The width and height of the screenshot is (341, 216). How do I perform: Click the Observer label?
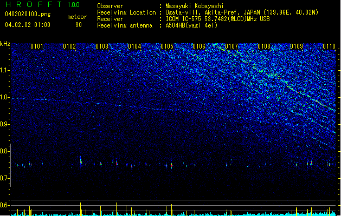pyautogui.click(x=110, y=6)
